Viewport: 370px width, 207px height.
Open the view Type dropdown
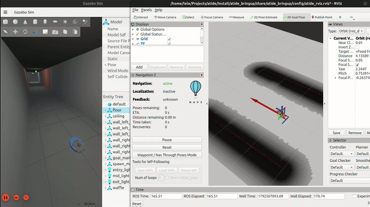pyautogui.click(x=351, y=31)
